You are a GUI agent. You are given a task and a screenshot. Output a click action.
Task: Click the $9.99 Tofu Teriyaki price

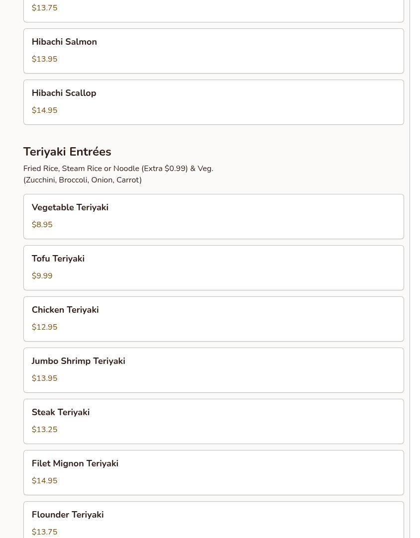coord(42,276)
